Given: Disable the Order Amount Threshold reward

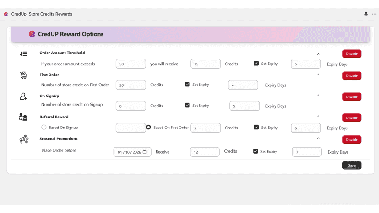Looking at the screenshot, I should click(x=352, y=53).
